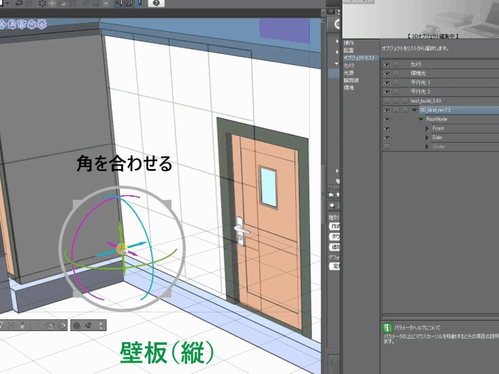Open dropdown arrow beside top-left color box
The image size is (499, 374).
pos(7,3)
